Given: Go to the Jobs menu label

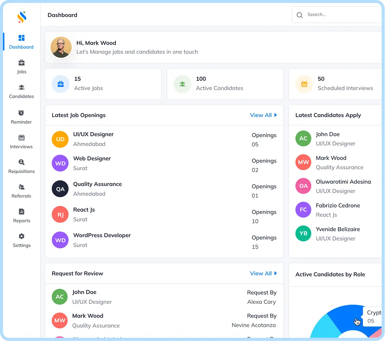Looking at the screenshot, I should click(21, 72).
